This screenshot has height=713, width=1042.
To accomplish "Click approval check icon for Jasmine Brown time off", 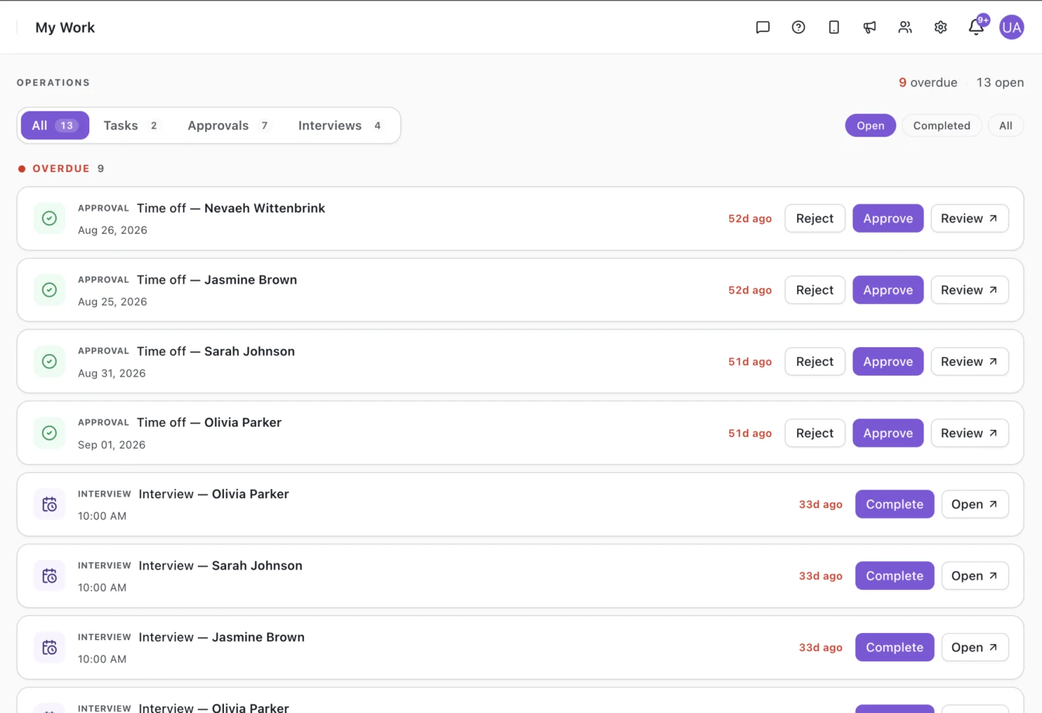I will point(49,290).
